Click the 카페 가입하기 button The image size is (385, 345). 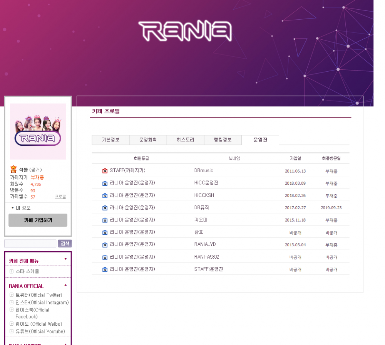coord(38,220)
